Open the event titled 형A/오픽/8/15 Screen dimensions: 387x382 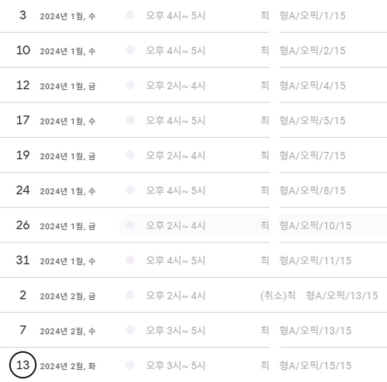(x=312, y=190)
